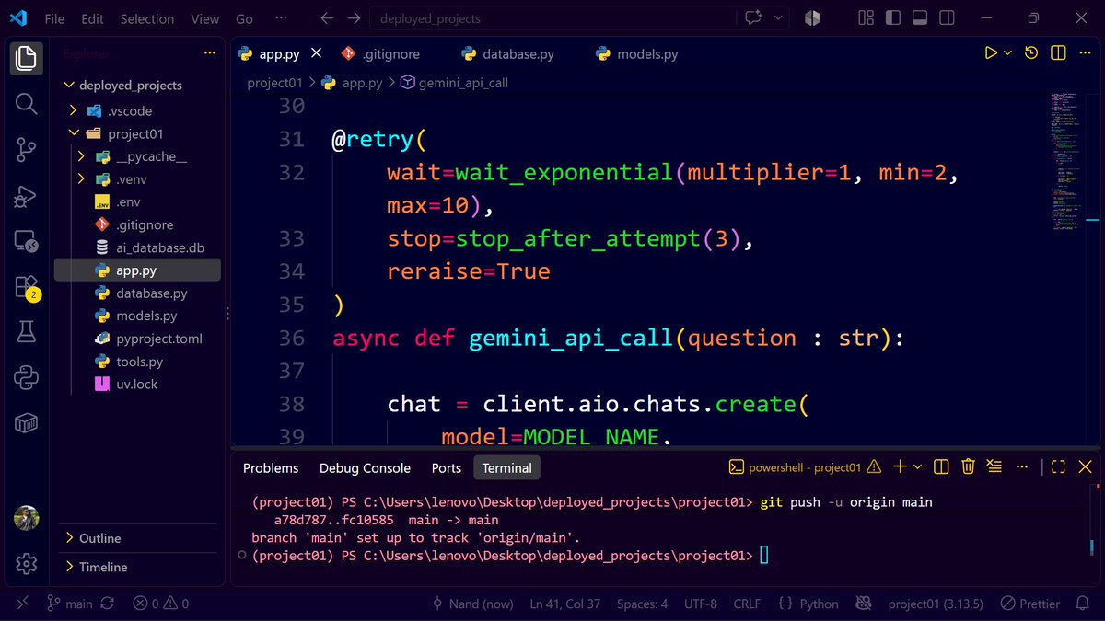Open remote window indicator in status bar
Image resolution: width=1105 pixels, height=621 pixels.
24,604
